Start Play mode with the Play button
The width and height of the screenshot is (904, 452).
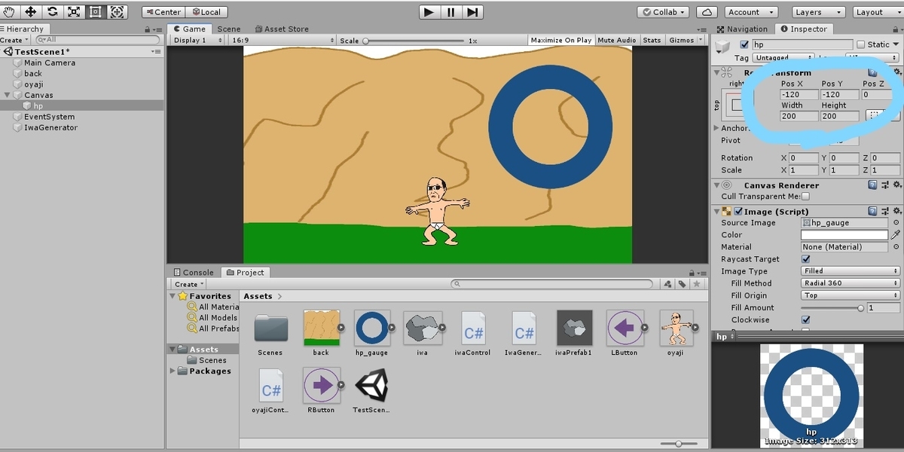pyautogui.click(x=429, y=12)
